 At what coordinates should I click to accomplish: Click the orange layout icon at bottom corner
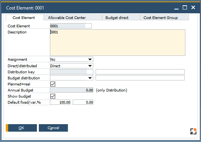(193, 131)
